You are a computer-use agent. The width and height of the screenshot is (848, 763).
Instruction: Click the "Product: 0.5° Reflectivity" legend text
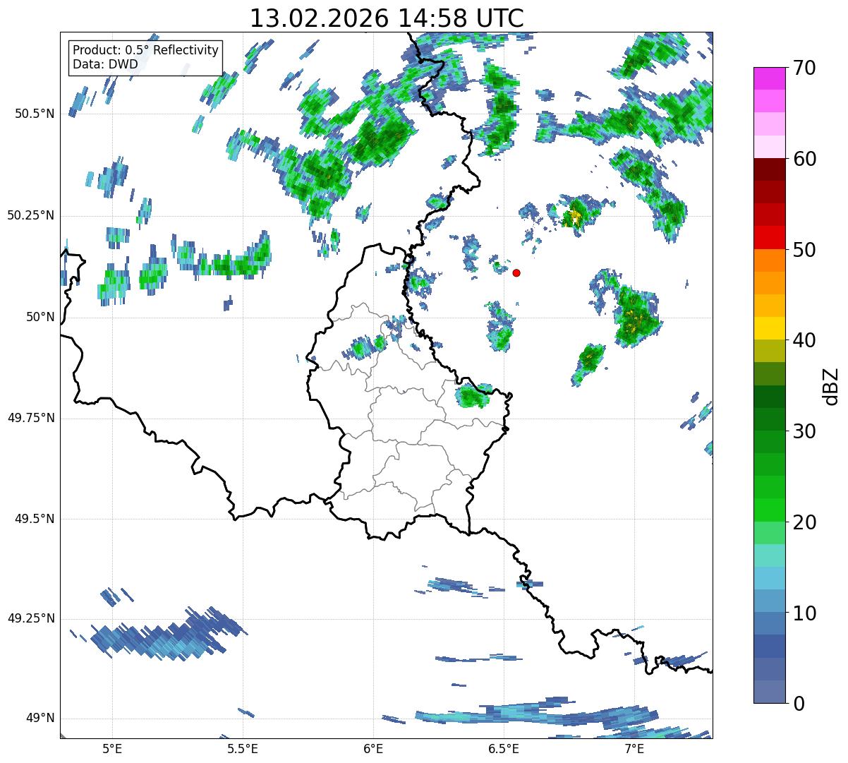pos(145,51)
